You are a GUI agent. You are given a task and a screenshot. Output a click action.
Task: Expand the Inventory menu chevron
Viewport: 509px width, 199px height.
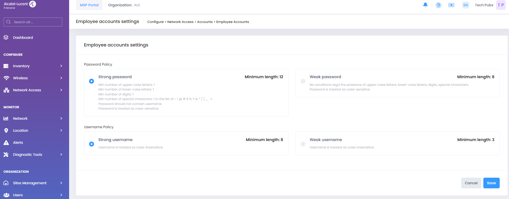(x=61, y=66)
